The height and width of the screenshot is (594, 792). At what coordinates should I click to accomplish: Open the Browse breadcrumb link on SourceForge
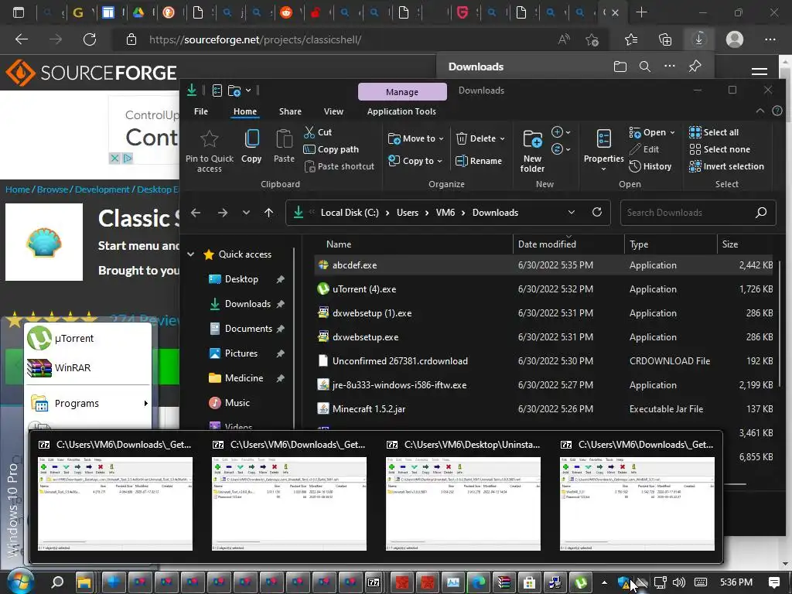click(x=53, y=189)
